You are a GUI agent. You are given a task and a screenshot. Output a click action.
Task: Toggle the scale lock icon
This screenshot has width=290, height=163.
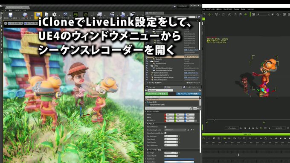(x=196, y=120)
